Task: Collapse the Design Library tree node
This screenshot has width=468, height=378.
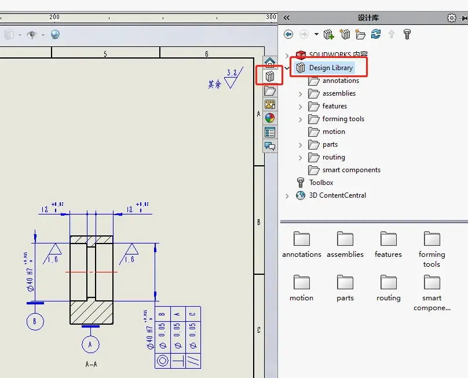Action: (x=287, y=68)
